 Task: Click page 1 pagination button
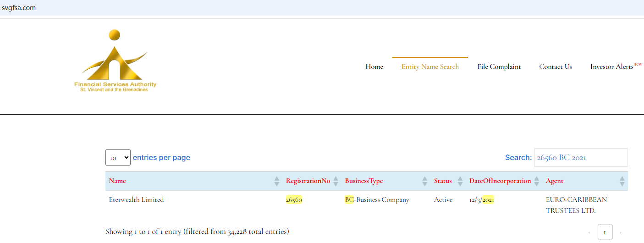coord(605,232)
